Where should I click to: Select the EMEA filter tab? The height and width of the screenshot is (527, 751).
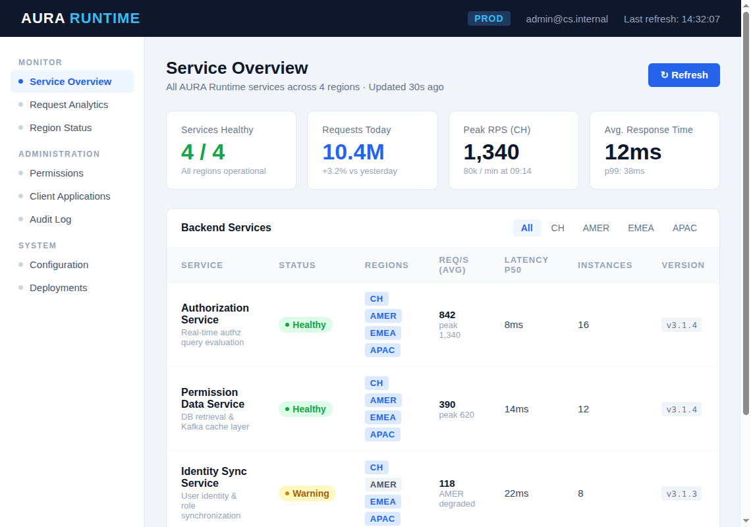pos(640,228)
